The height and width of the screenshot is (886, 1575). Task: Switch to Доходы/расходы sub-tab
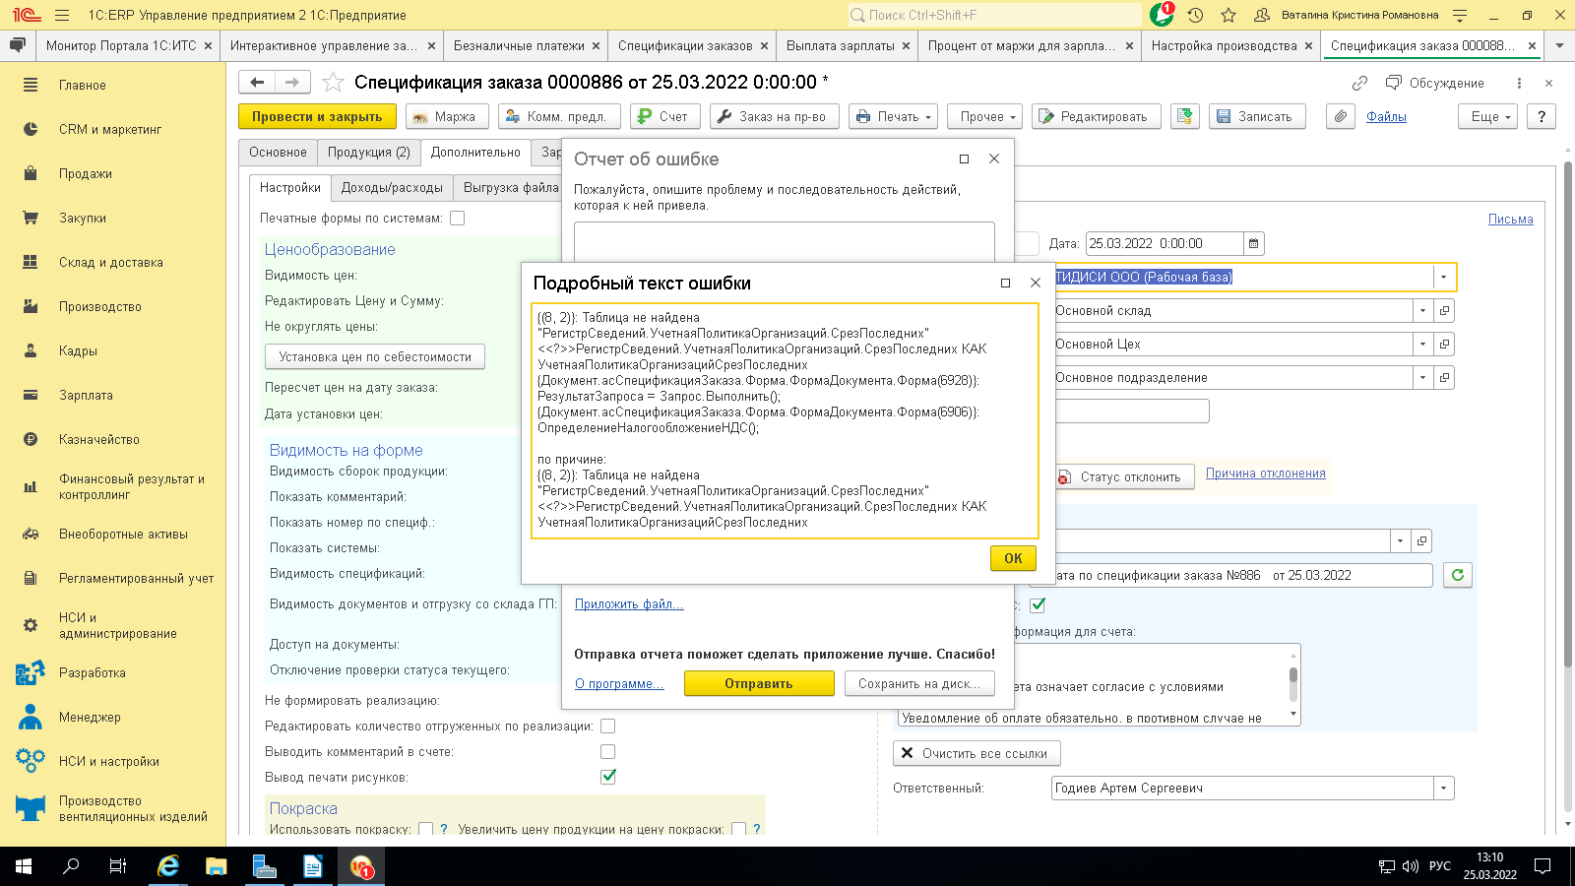[x=392, y=187]
